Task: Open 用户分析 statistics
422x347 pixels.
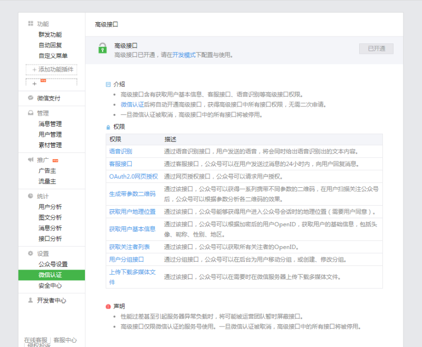Action: point(50,207)
